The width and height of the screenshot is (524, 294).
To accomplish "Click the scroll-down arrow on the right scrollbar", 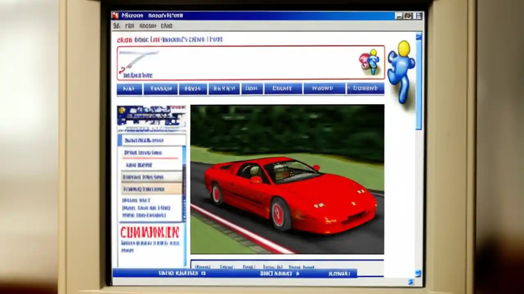I will point(418,273).
